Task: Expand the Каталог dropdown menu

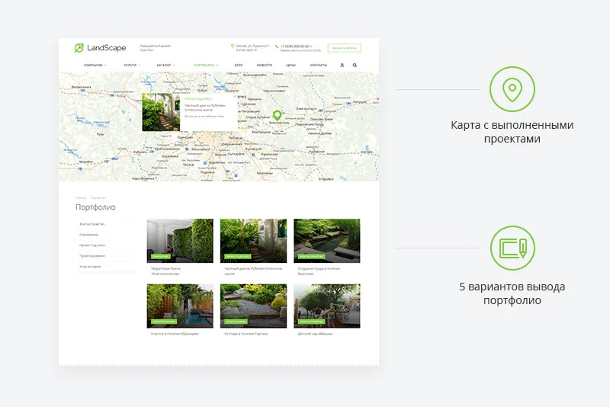Action: click(x=165, y=66)
